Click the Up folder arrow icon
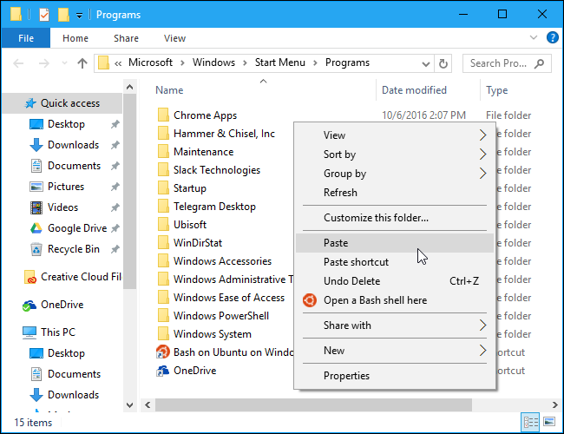Image resolution: width=564 pixels, height=434 pixels. pyautogui.click(x=83, y=63)
